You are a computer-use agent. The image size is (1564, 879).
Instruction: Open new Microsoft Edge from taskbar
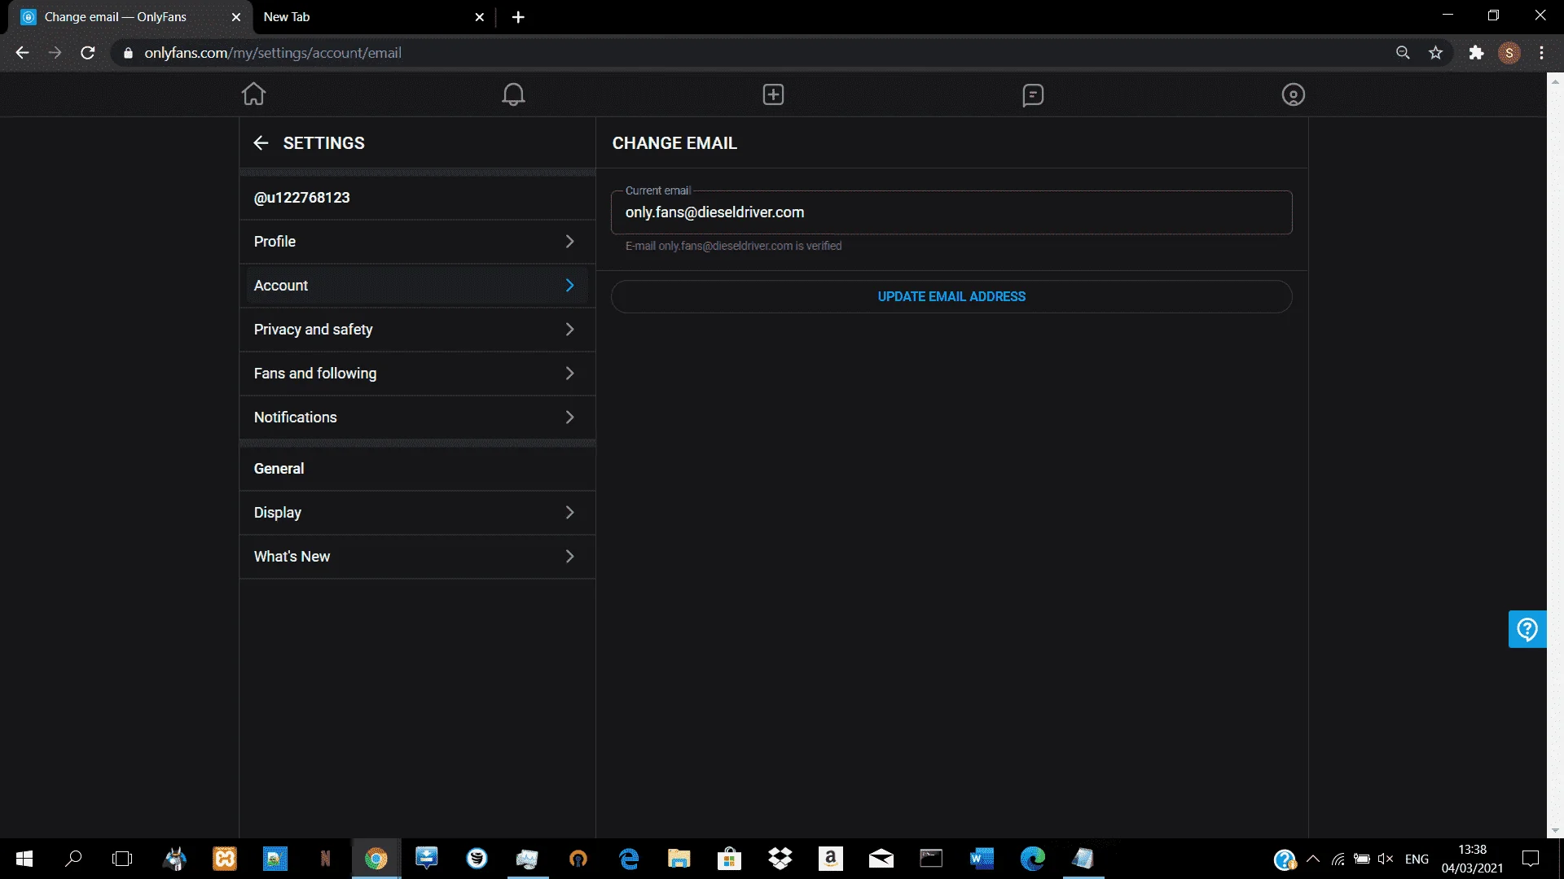[x=1032, y=859]
